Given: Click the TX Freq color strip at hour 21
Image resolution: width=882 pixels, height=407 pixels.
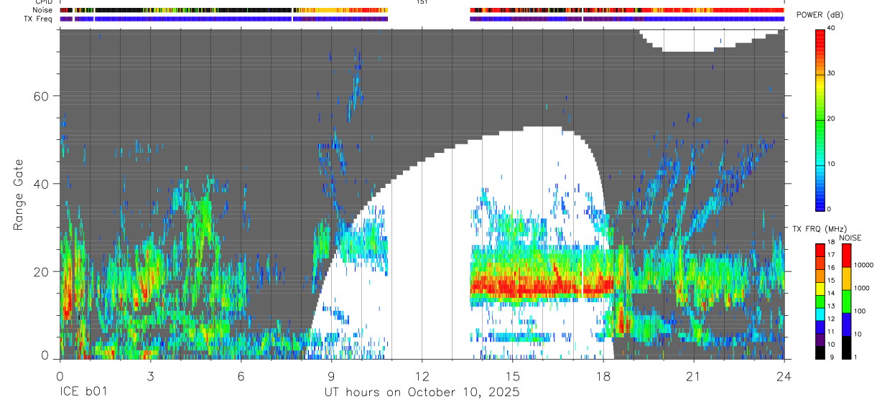Looking at the screenshot, I should point(693,19).
